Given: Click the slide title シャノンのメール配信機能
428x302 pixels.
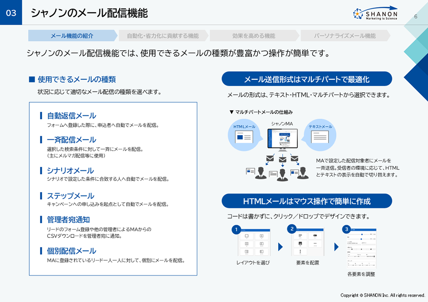Looking at the screenshot, I should pos(89,13).
